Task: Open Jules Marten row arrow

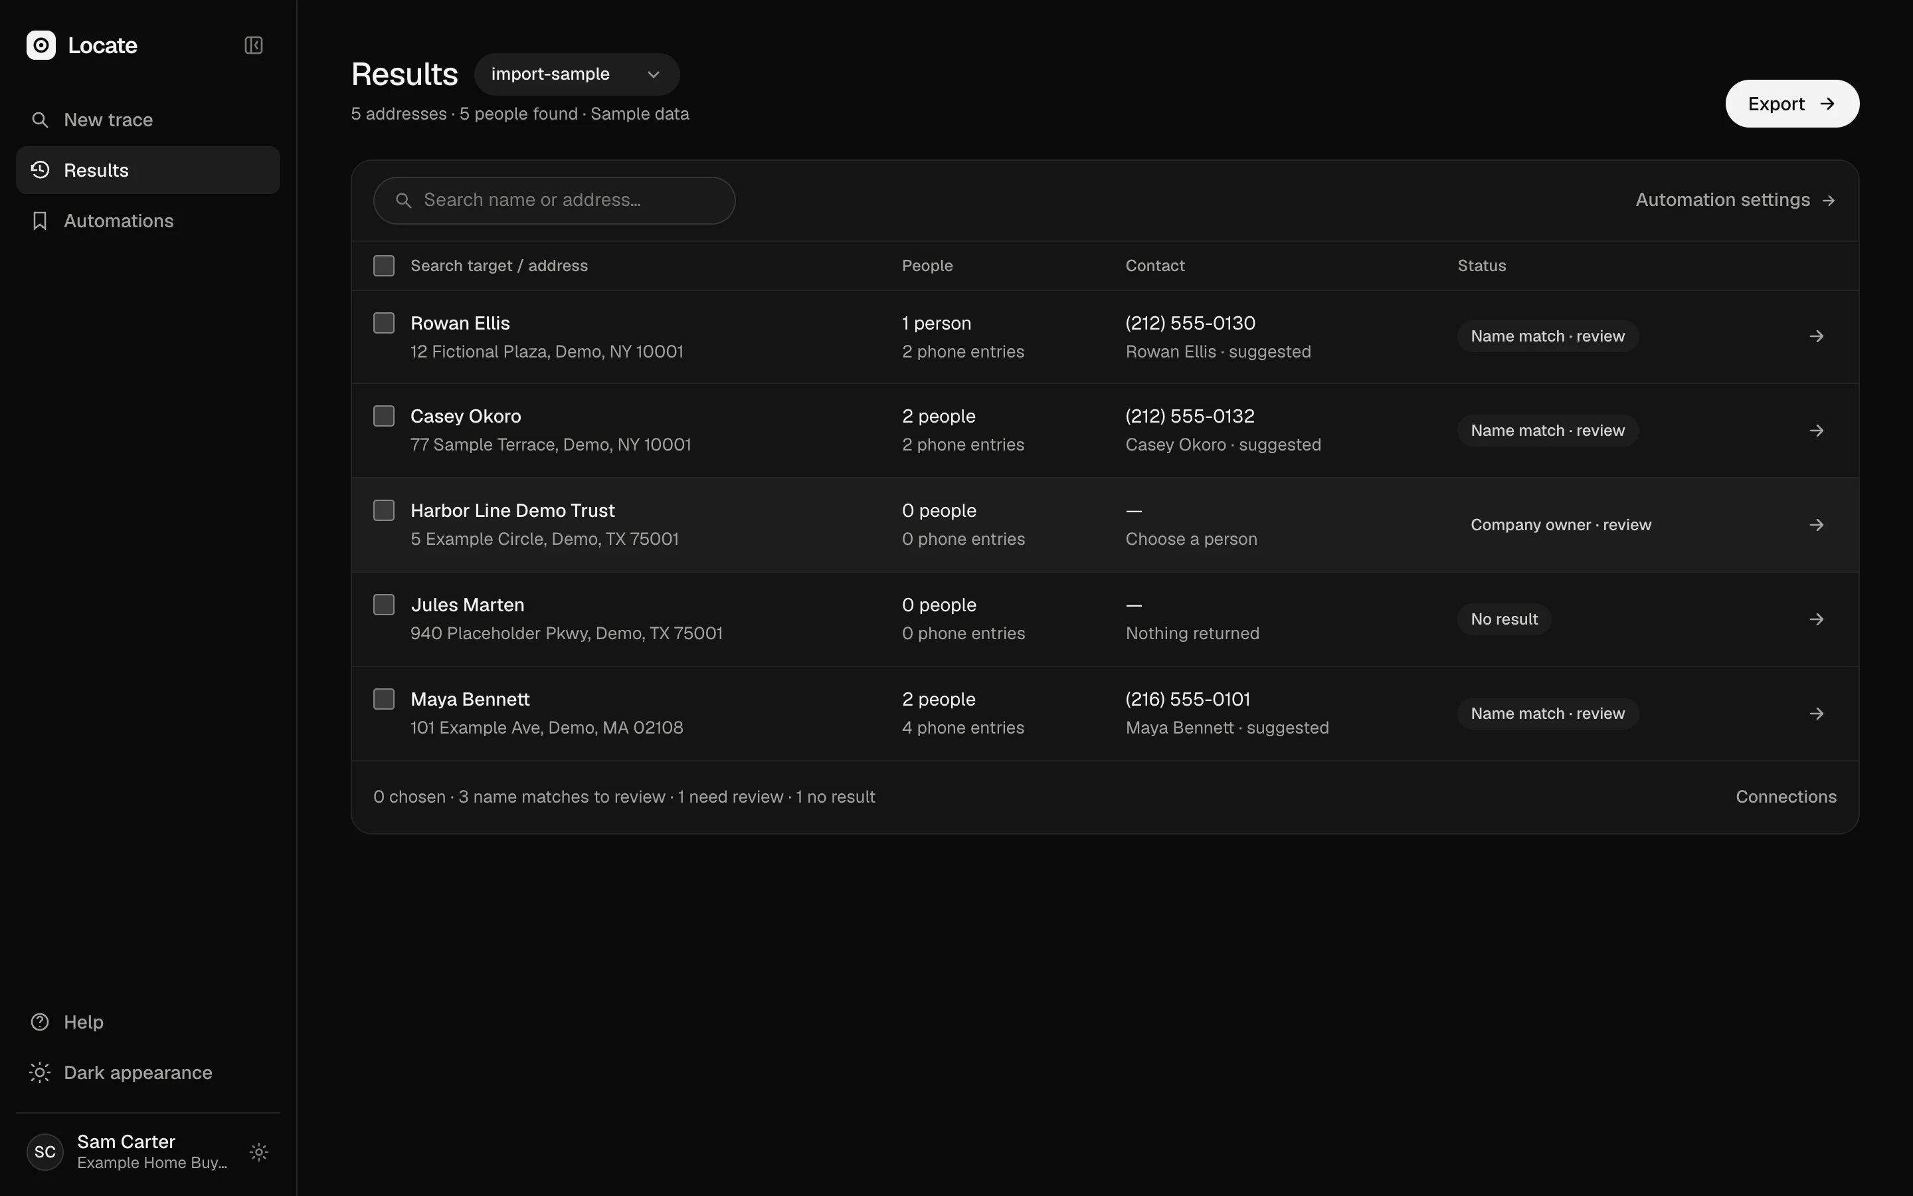Action: [x=1817, y=619]
